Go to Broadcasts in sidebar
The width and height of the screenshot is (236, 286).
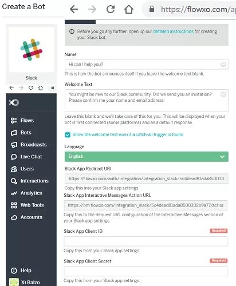pyautogui.click(x=29, y=145)
